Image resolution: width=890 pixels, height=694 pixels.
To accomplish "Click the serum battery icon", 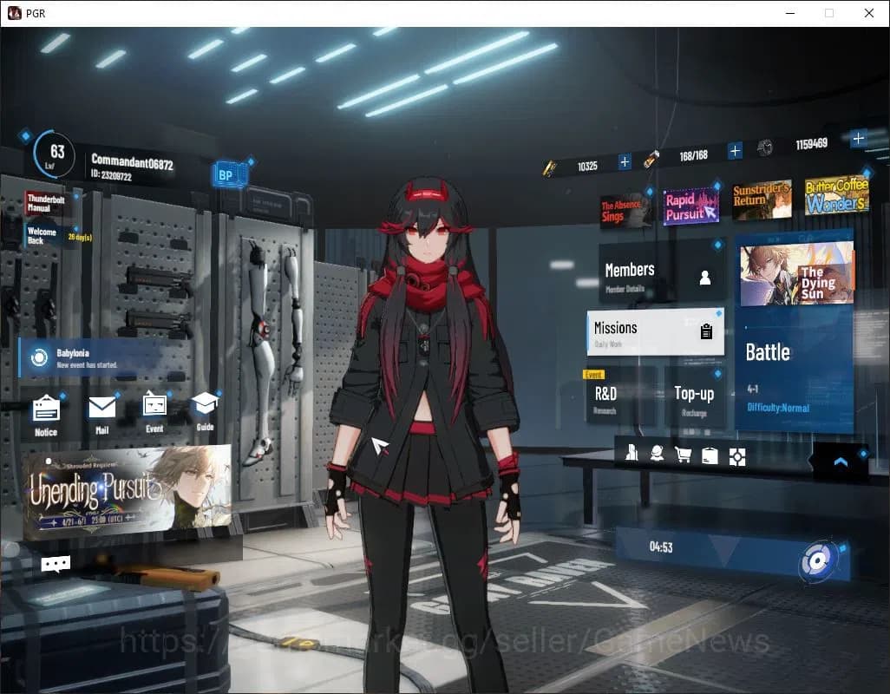I will pyautogui.click(x=651, y=159).
